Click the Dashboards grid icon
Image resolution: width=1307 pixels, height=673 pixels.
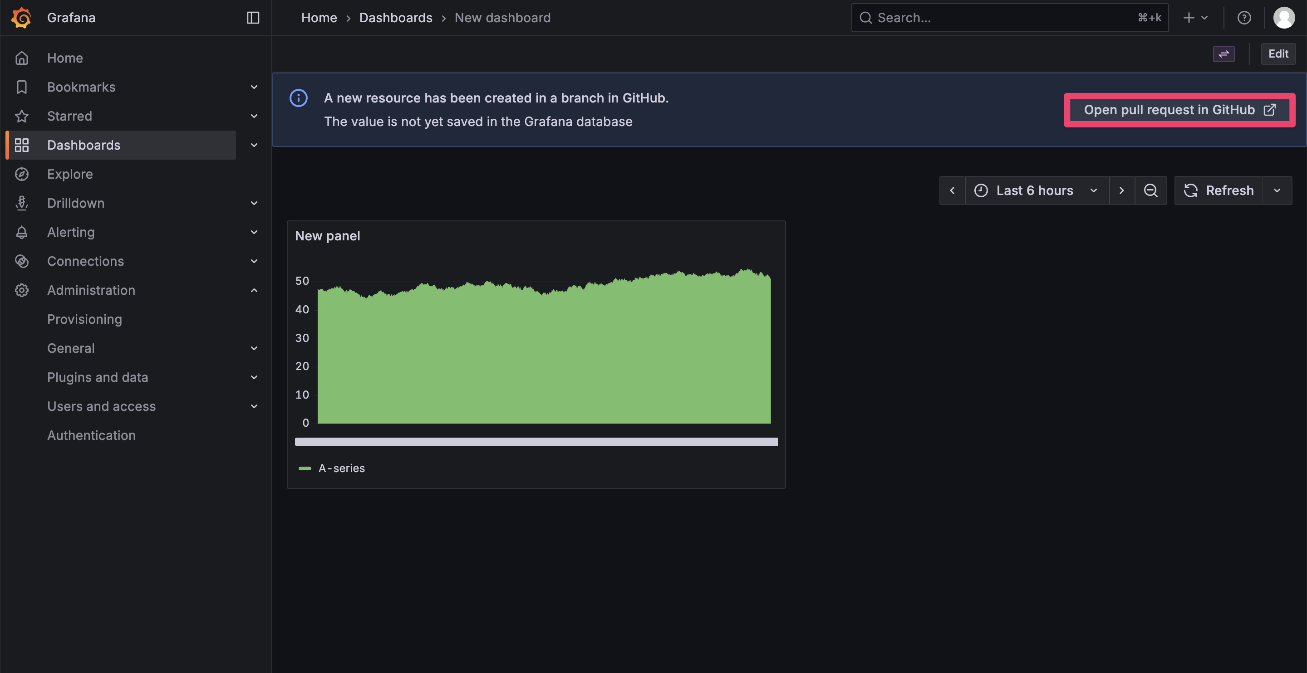[21, 145]
